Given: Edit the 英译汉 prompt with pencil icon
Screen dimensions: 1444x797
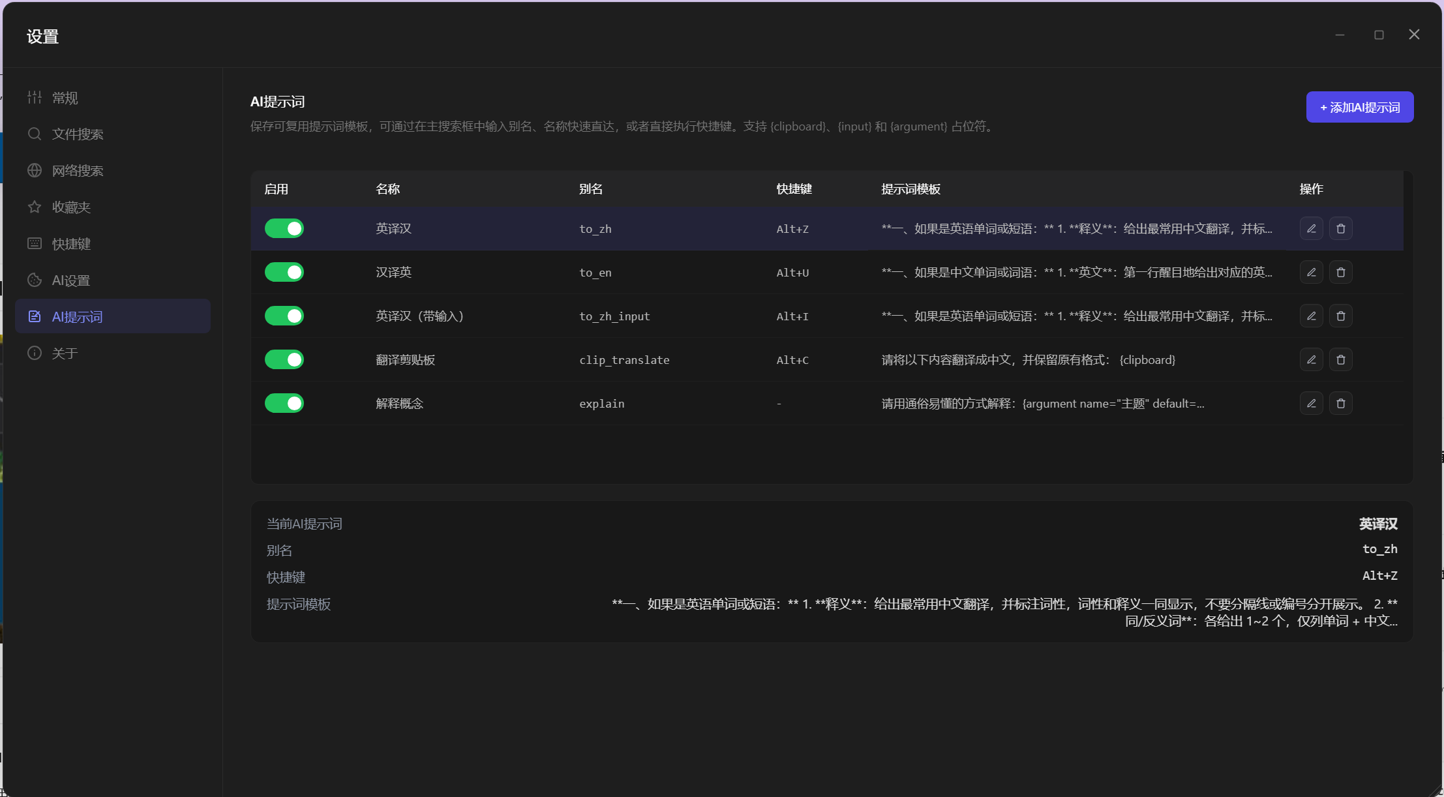Looking at the screenshot, I should coord(1311,228).
